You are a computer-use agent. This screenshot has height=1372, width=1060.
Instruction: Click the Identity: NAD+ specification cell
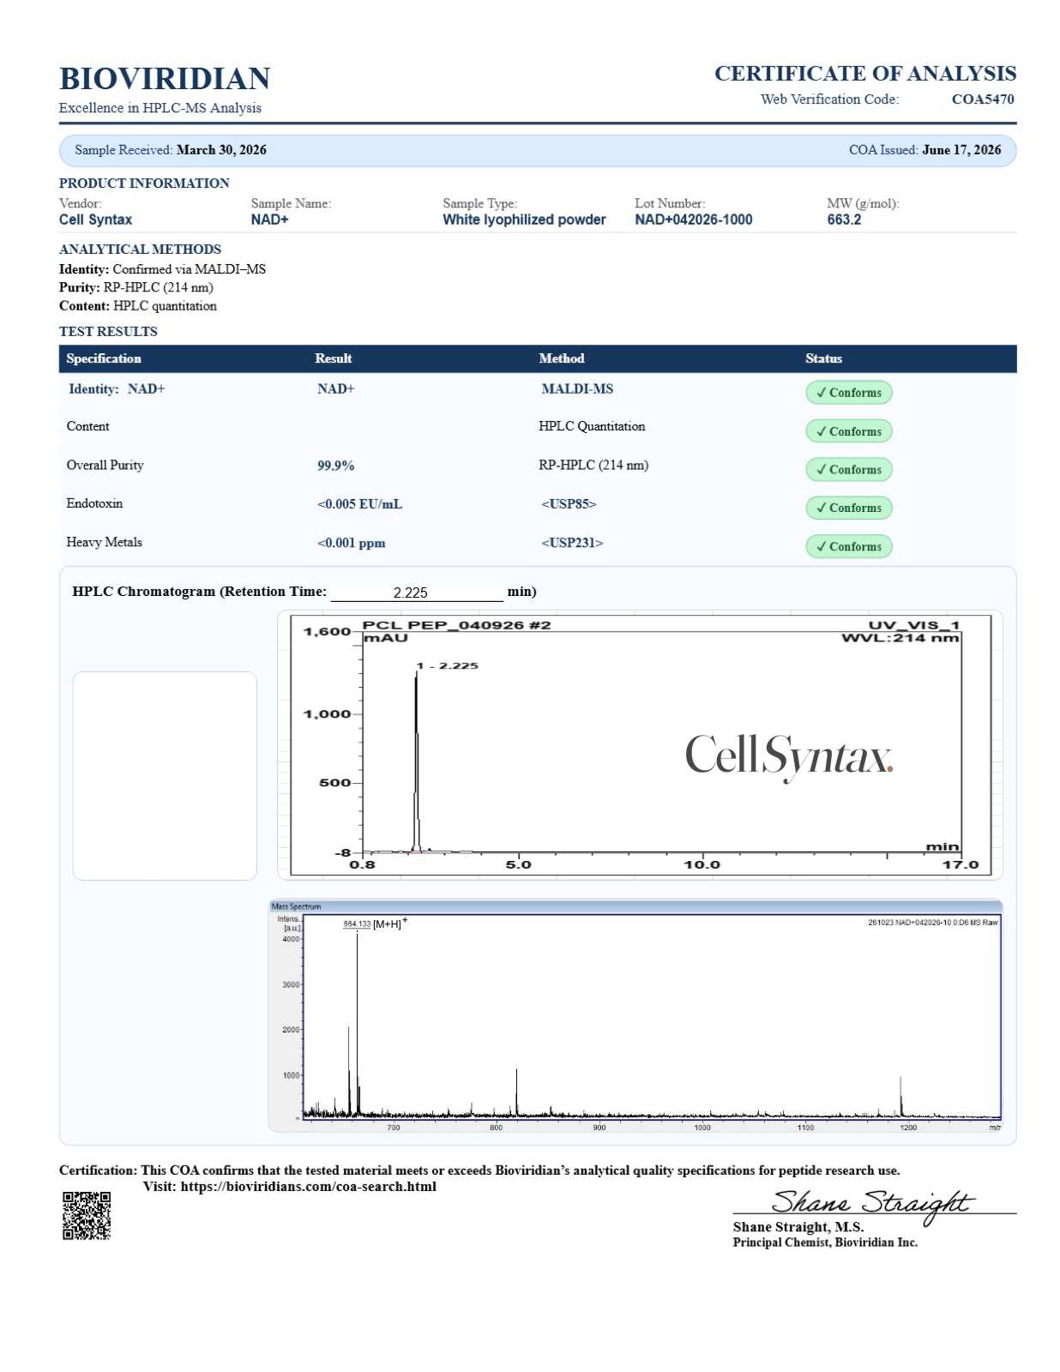tap(117, 389)
